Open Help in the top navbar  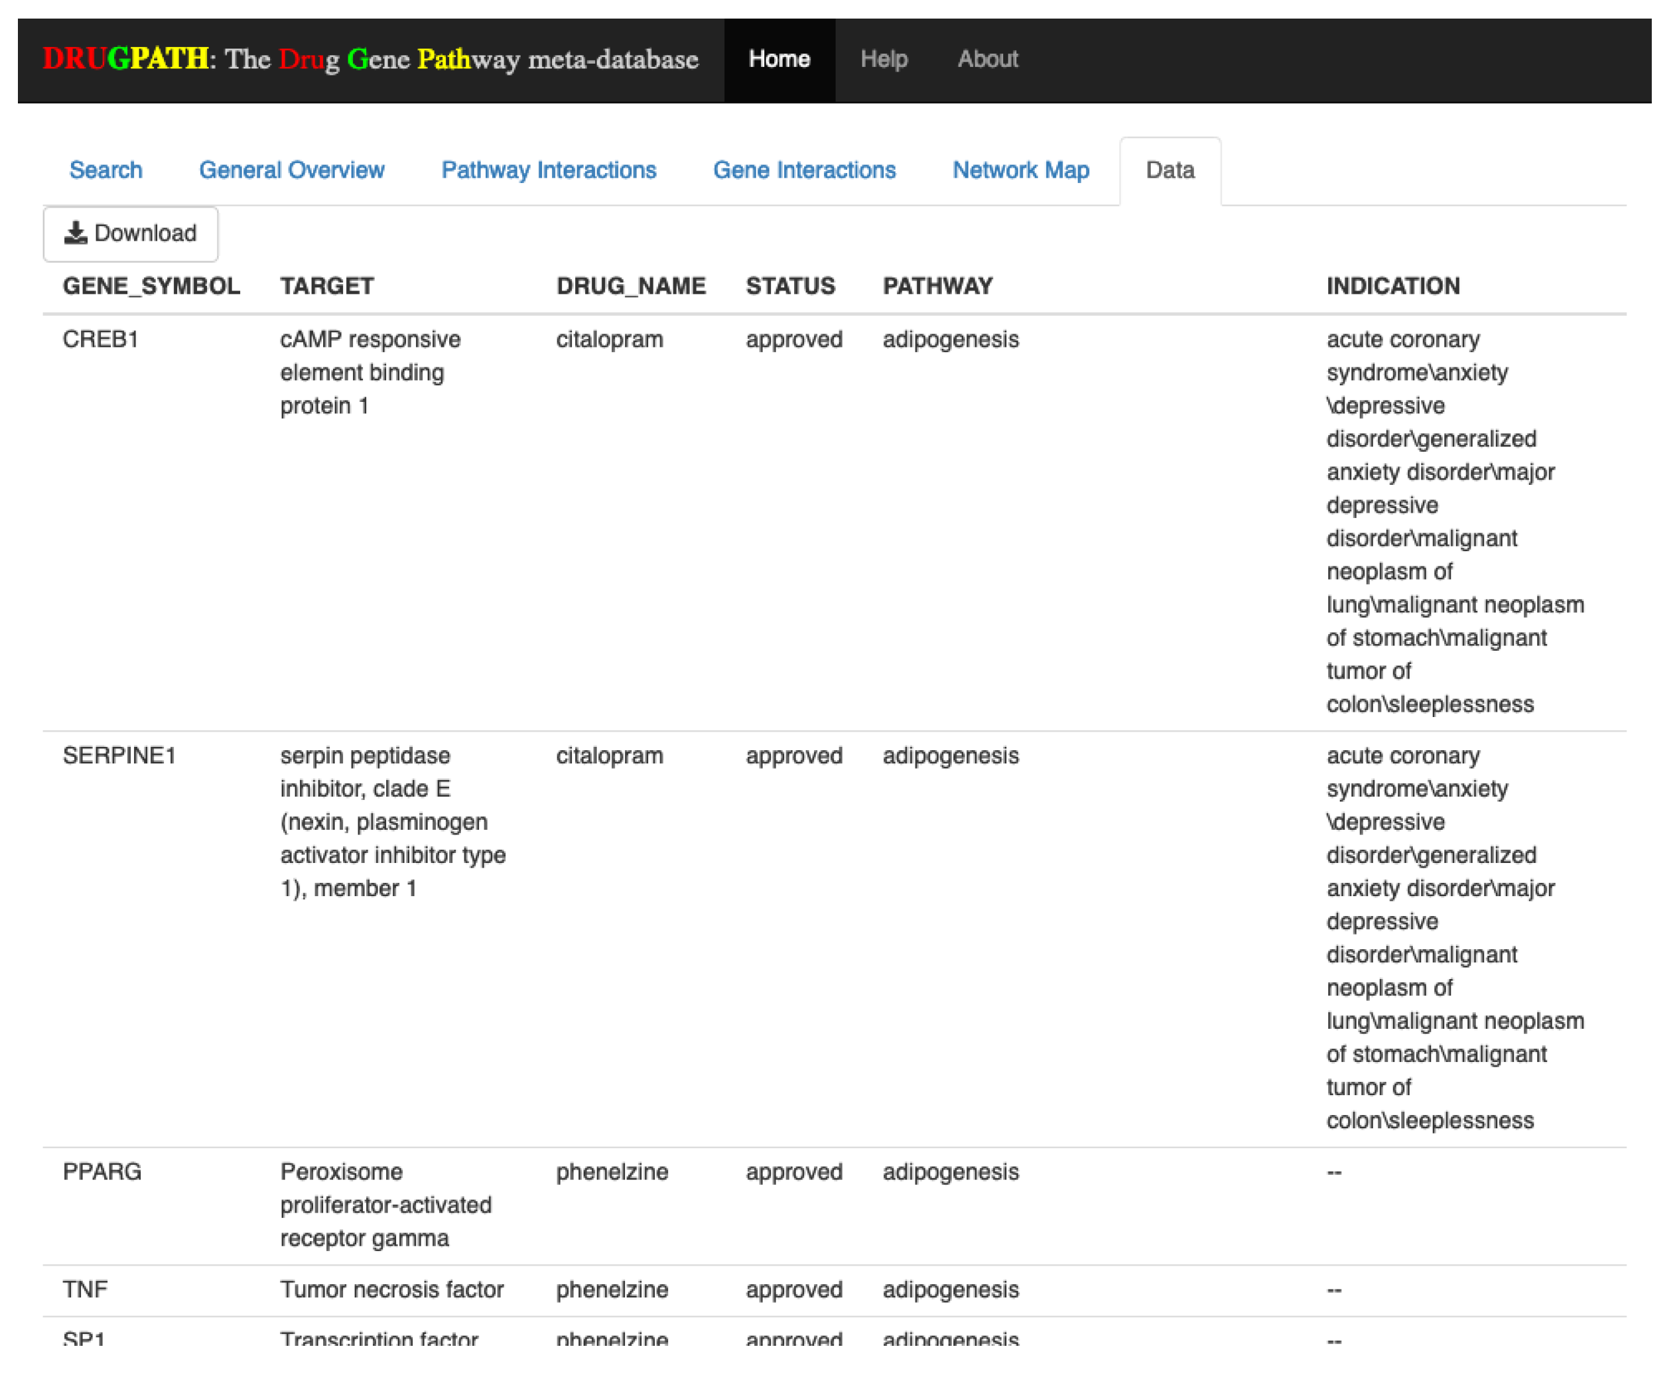point(884,60)
